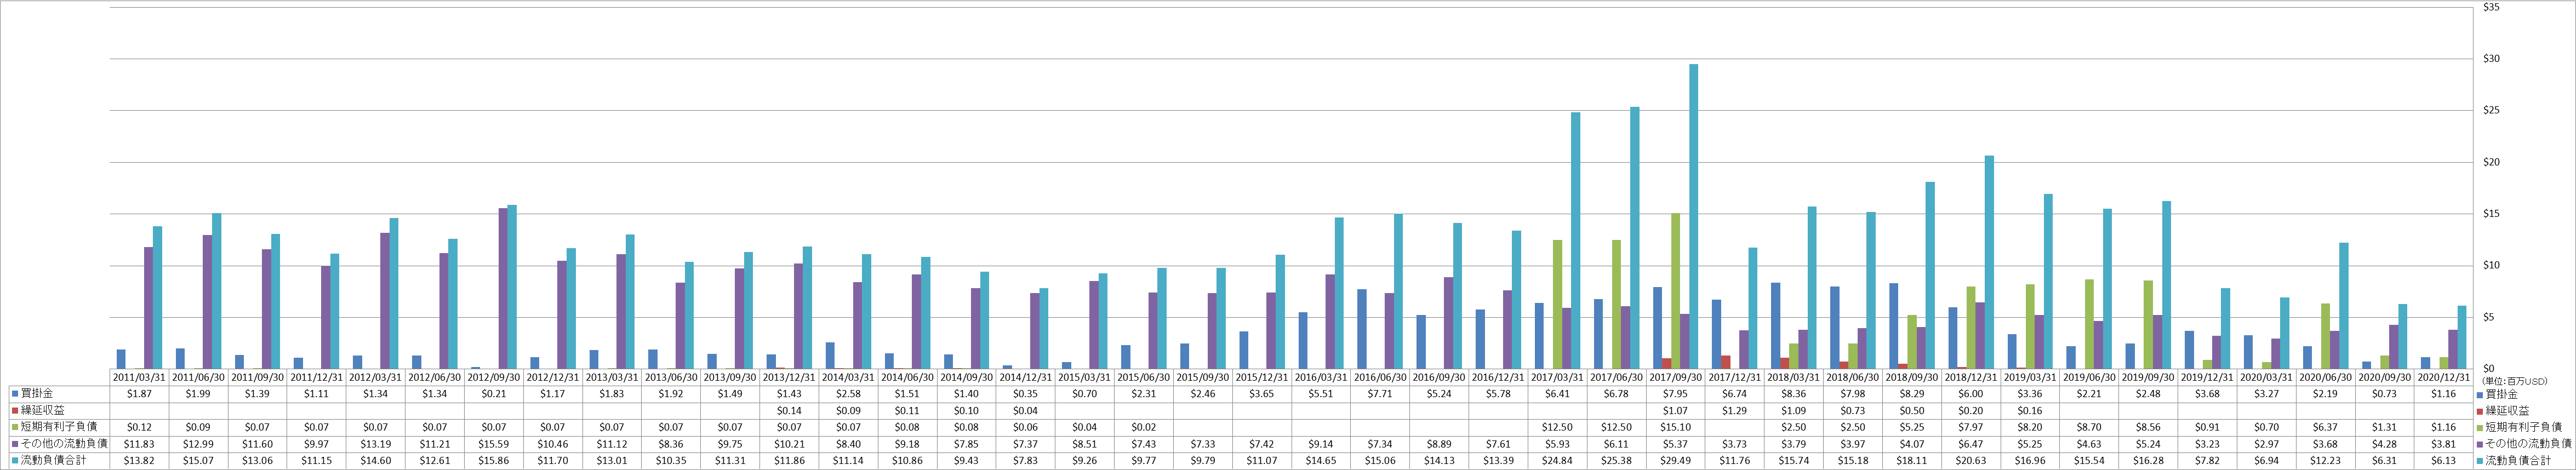The height and width of the screenshot is (470, 2576).
Task: Select the 2014/12/31 column header
Action: pos(1026,379)
